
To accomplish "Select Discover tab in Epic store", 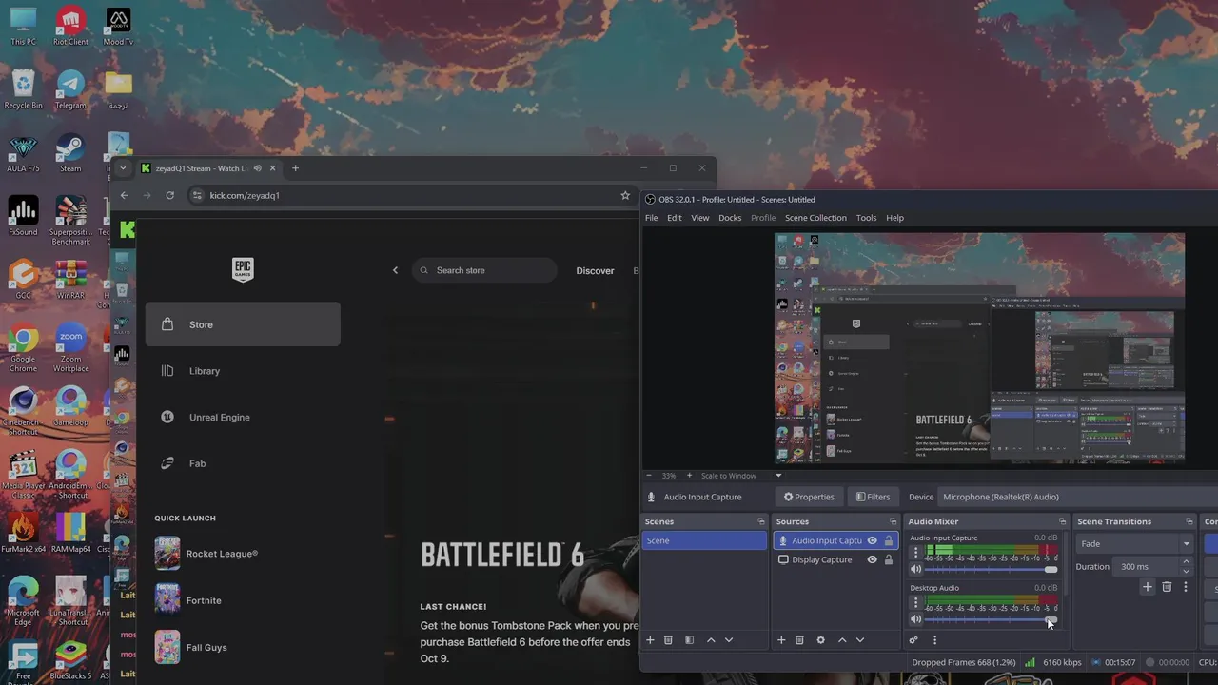I will tap(595, 270).
